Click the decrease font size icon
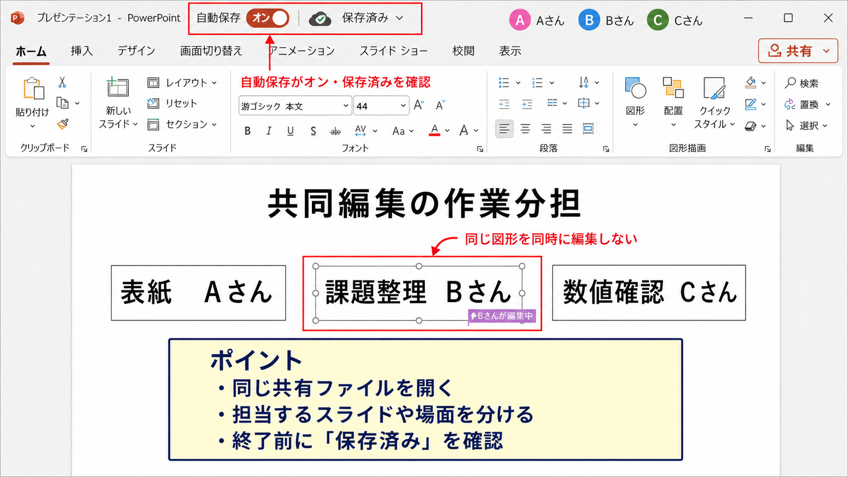 (x=440, y=105)
